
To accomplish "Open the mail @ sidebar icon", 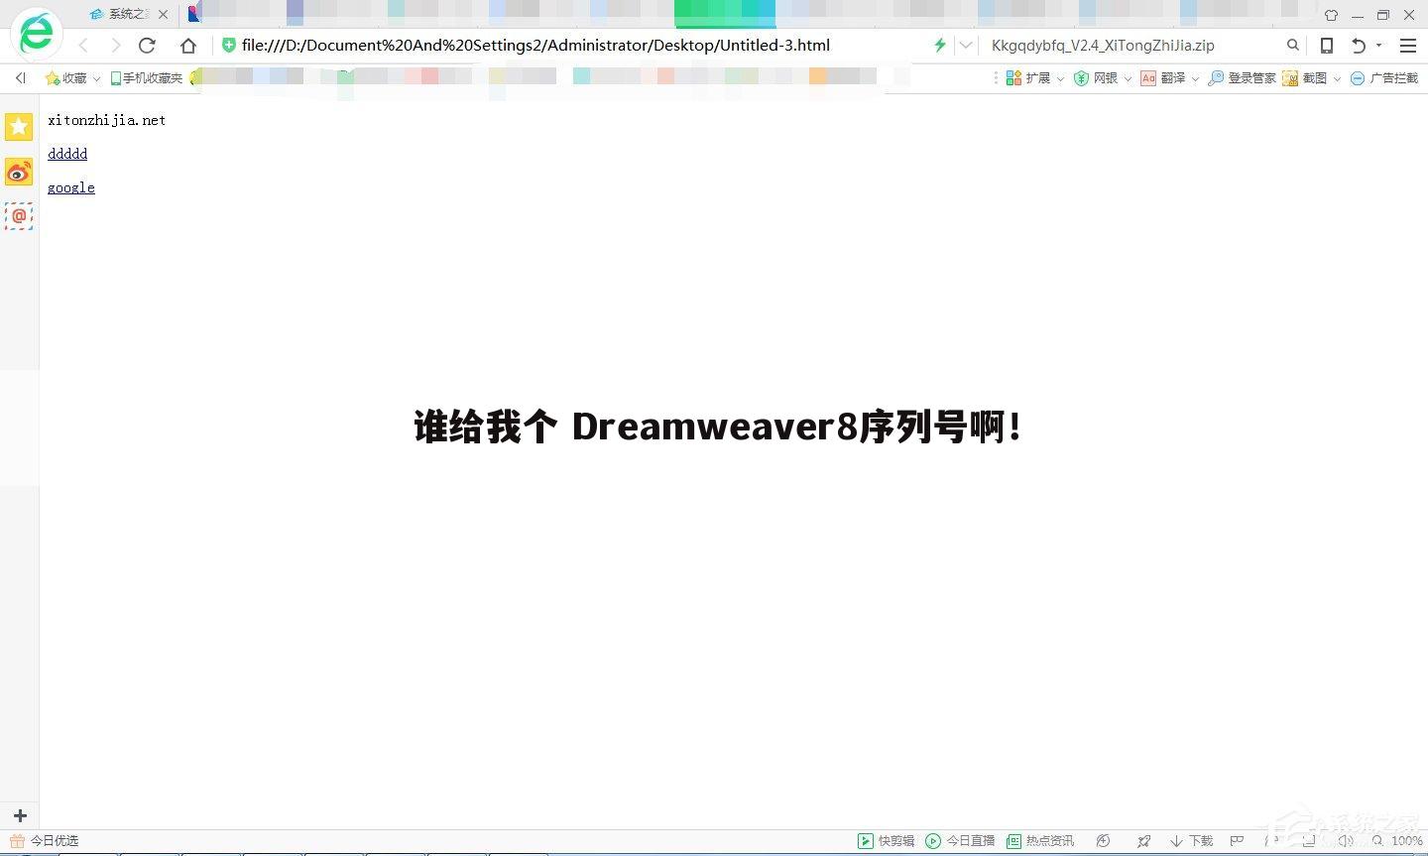I will (x=19, y=216).
